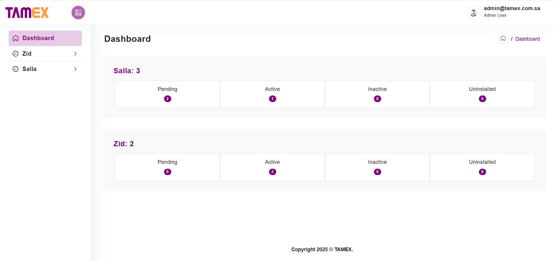Click the TAMEX logo
Image resolution: width=553 pixels, height=261 pixels.
(x=27, y=13)
